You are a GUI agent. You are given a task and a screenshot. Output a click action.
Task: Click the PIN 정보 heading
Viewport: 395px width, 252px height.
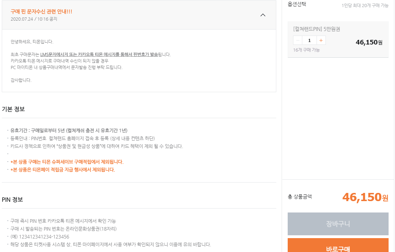click(x=12, y=199)
